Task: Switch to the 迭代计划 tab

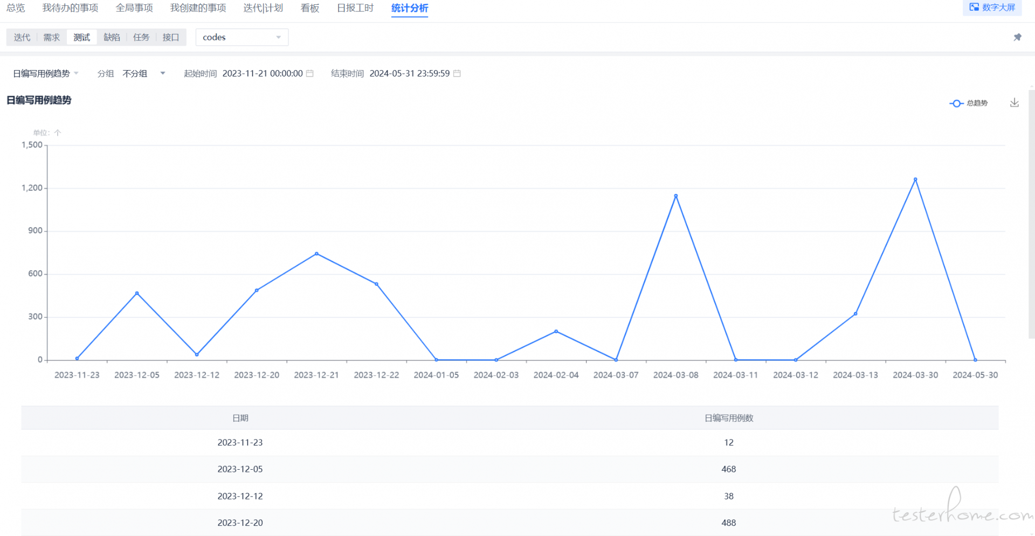Action: (x=263, y=8)
